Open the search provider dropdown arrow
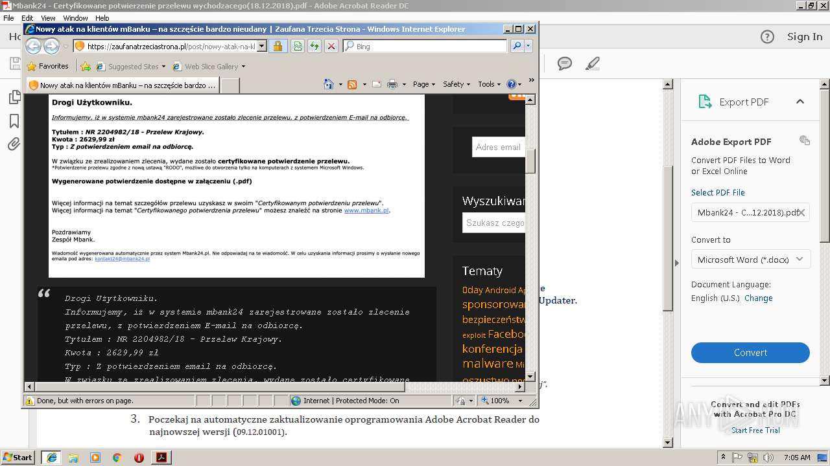The image size is (830, 466). pyautogui.click(x=528, y=46)
